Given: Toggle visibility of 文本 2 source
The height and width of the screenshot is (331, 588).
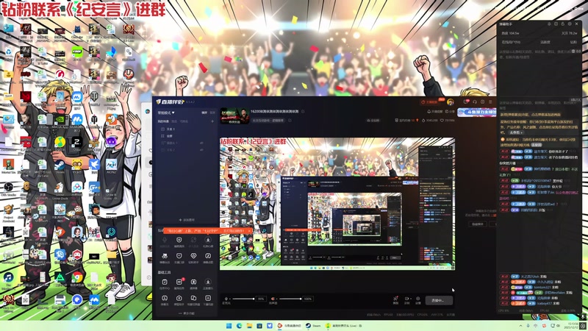Looking at the screenshot, I should pos(201,150).
